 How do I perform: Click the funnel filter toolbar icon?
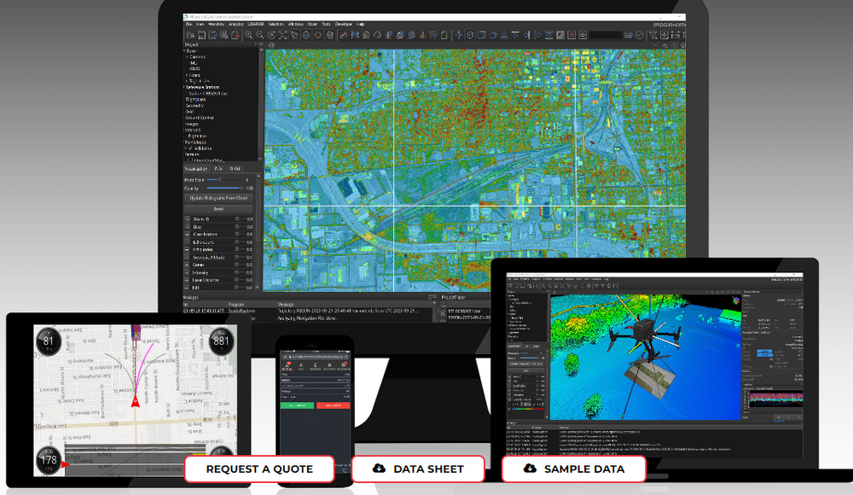coord(653,35)
